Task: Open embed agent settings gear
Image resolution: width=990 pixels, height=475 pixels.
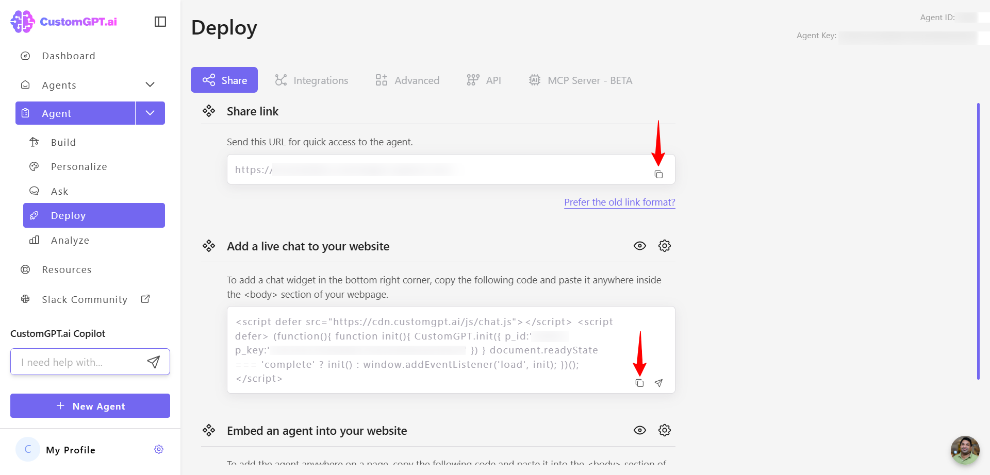Action: pyautogui.click(x=665, y=430)
